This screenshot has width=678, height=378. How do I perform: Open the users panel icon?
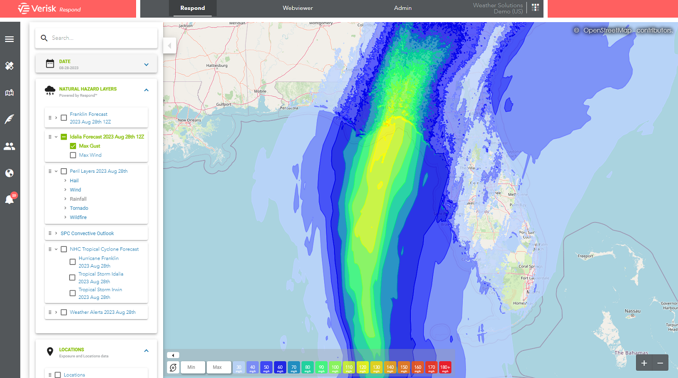pos(10,146)
